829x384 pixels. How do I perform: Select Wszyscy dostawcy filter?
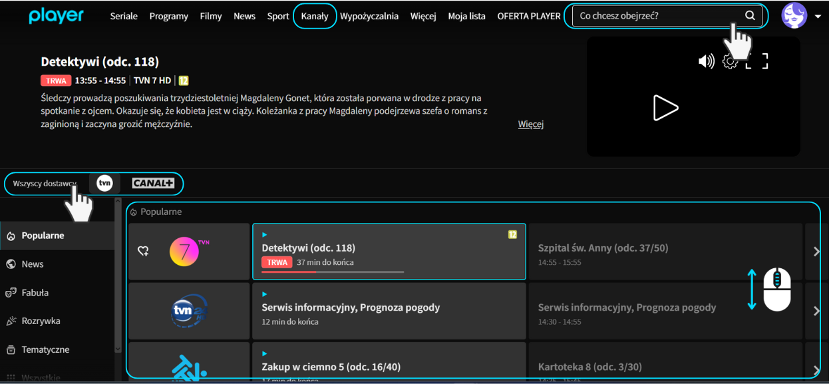tap(43, 184)
